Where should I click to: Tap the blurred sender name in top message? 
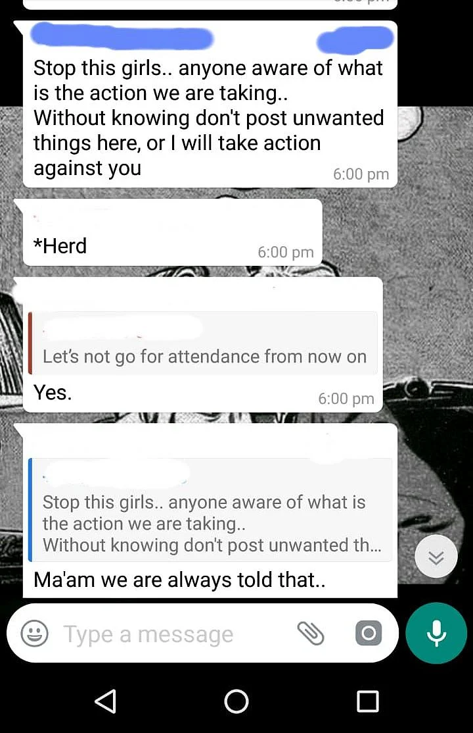coord(122,38)
